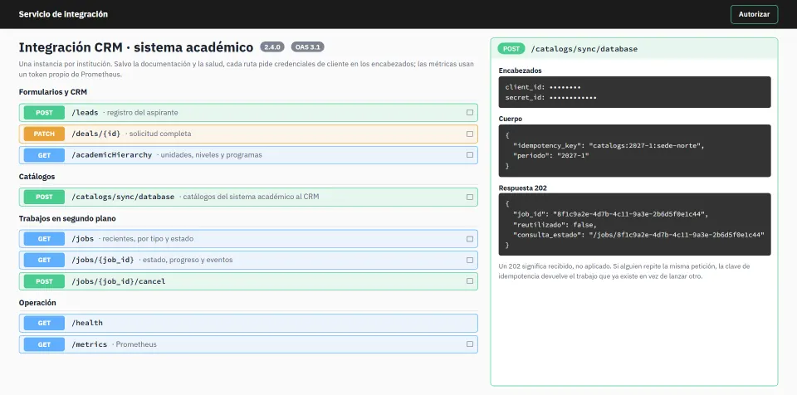The height and width of the screenshot is (395, 797).
Task: Expand the /metrics Prometheus endpoint row
Action: [248, 344]
